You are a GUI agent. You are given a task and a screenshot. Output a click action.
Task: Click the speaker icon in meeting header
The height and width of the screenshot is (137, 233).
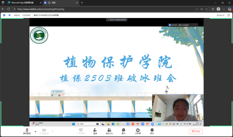[x=9, y=15]
